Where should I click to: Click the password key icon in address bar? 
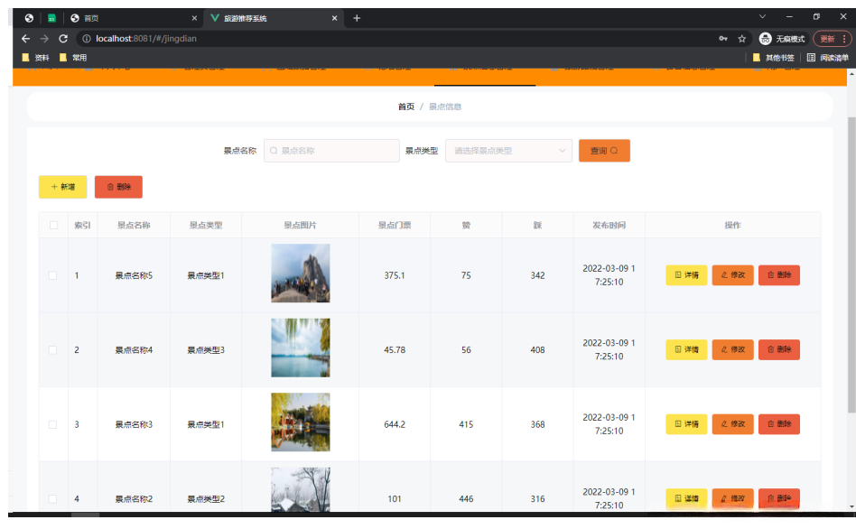tap(723, 39)
